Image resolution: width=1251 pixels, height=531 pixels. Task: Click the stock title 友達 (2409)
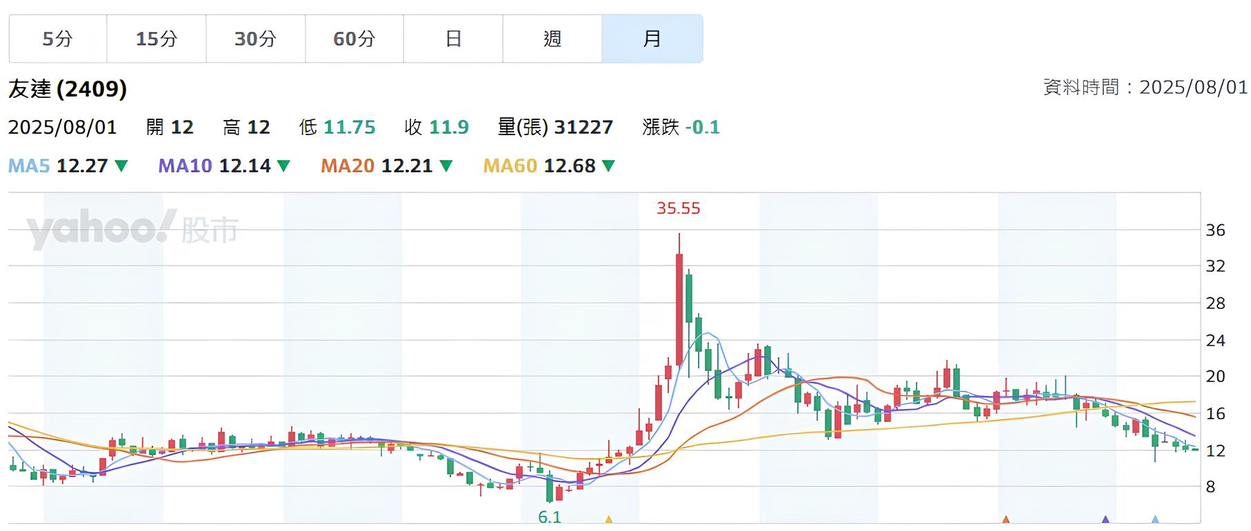point(68,89)
